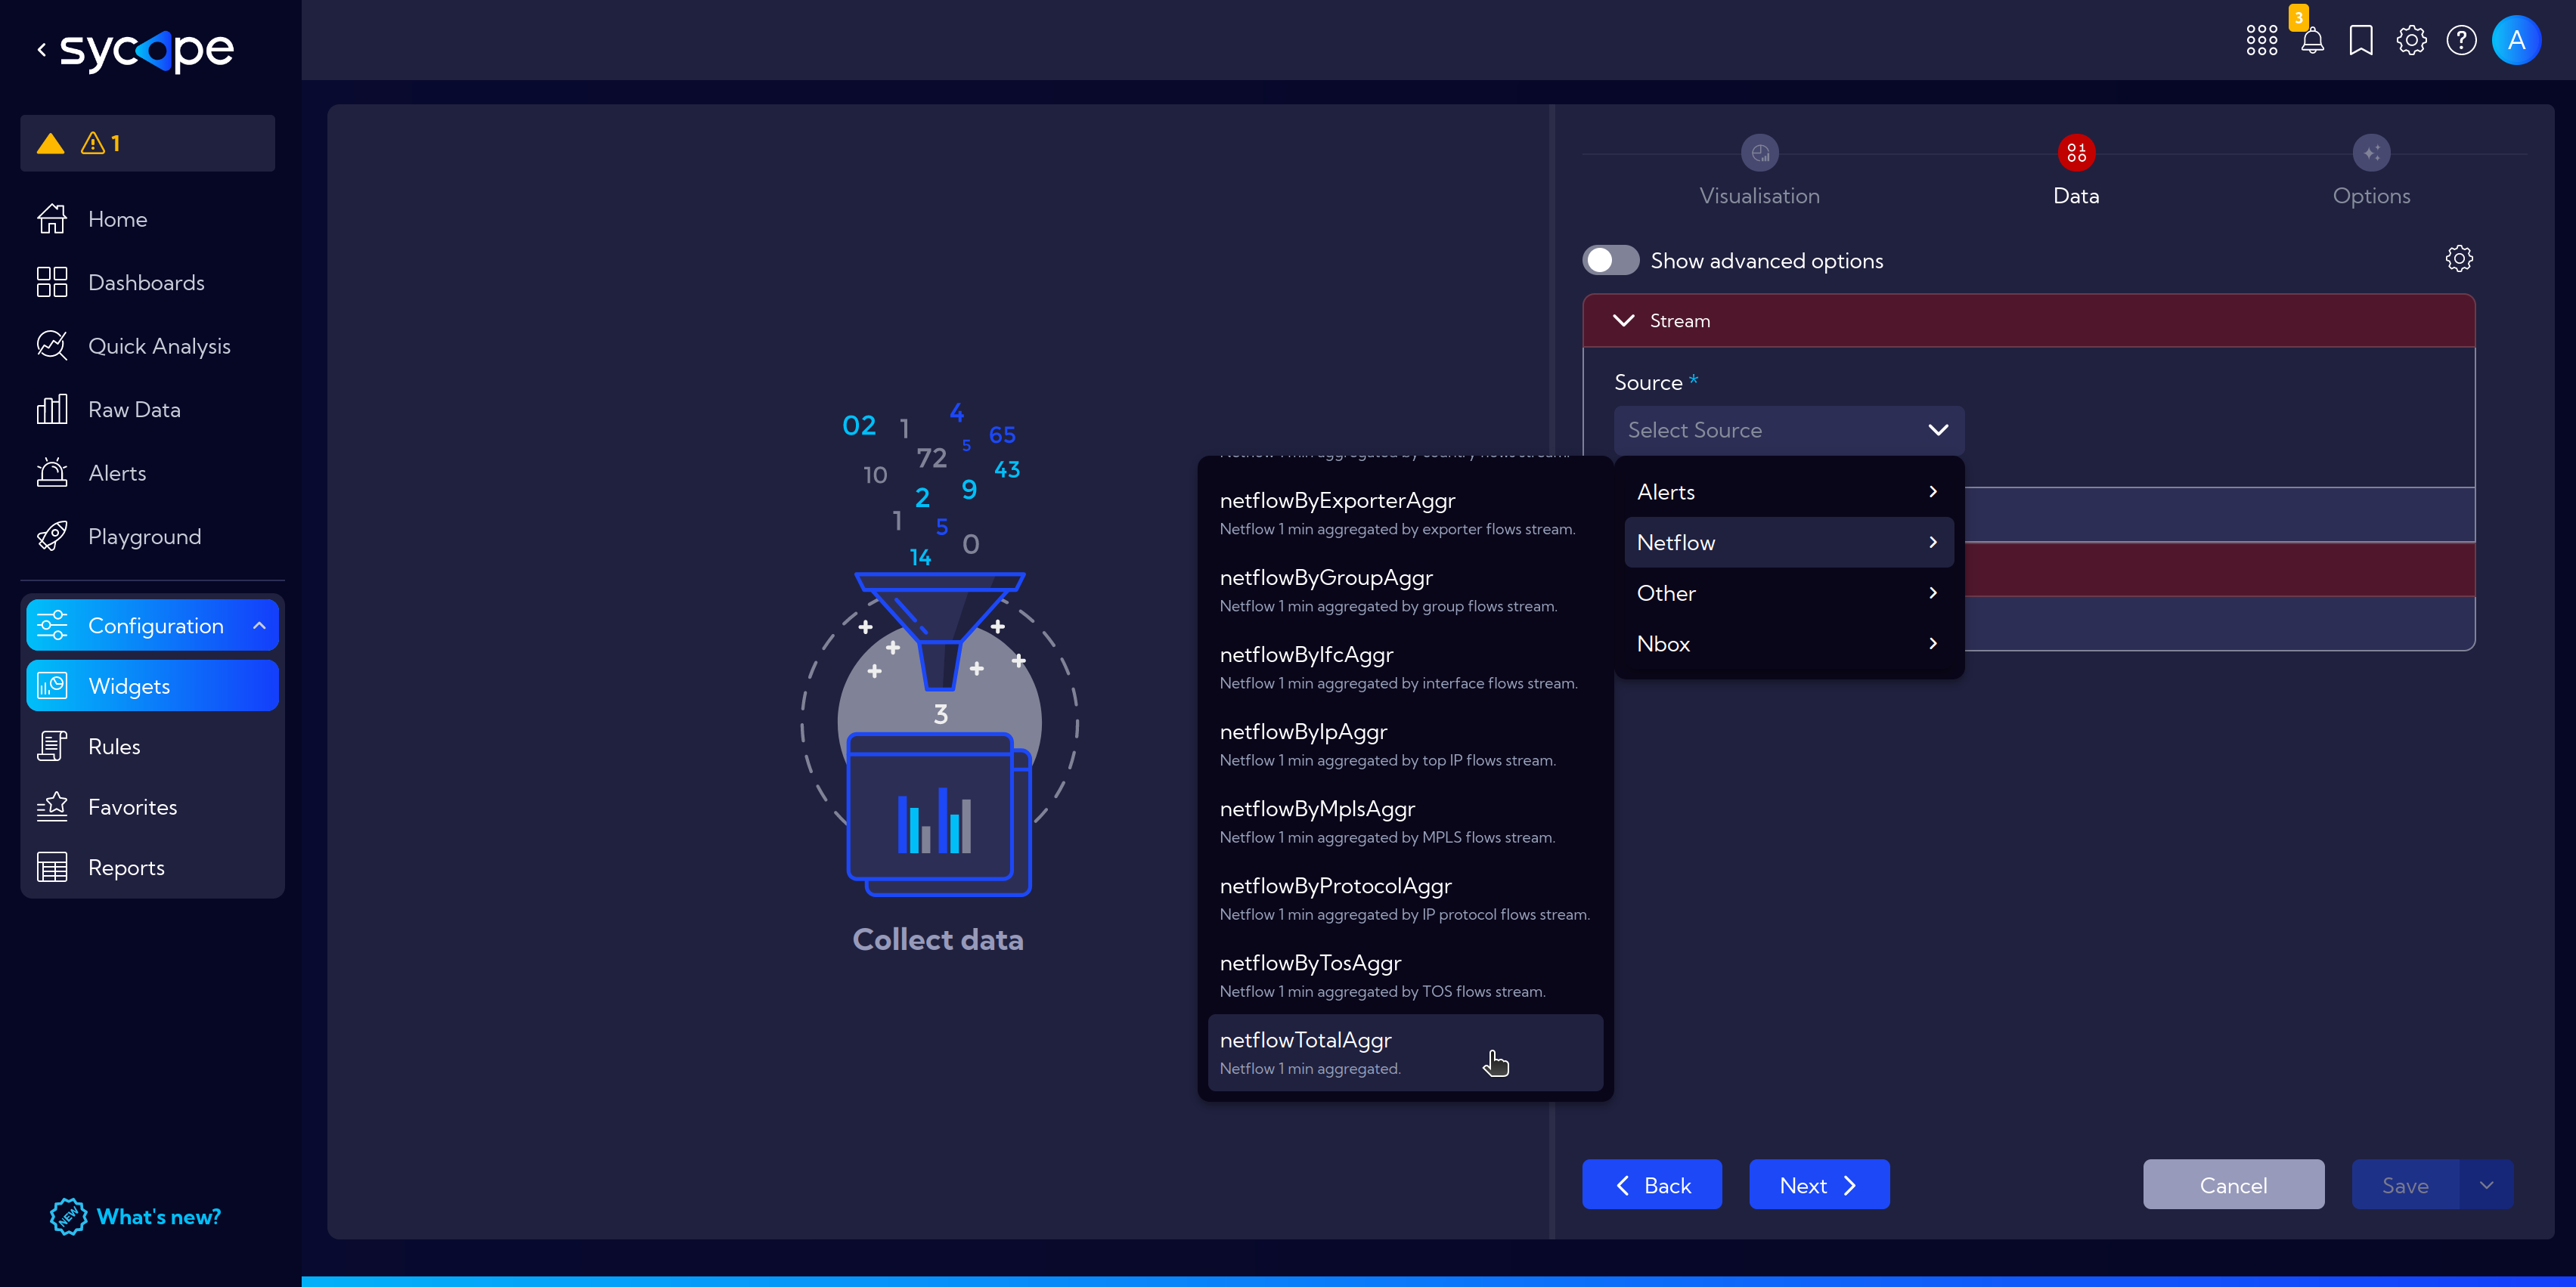
Task: Click the warning count 1 alert
Action: (100, 144)
